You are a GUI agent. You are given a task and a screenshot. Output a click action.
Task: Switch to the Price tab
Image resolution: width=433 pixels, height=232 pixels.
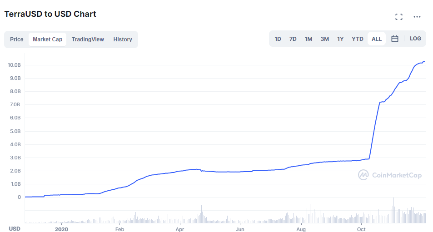16,39
